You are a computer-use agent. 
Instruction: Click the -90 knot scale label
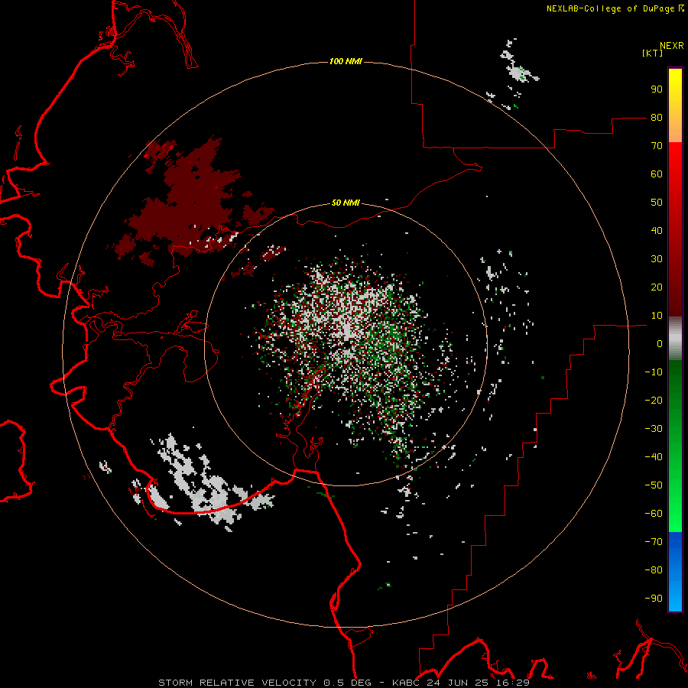[654, 599]
